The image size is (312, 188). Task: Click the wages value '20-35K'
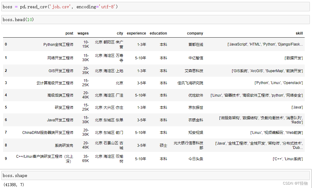tap(85, 71)
